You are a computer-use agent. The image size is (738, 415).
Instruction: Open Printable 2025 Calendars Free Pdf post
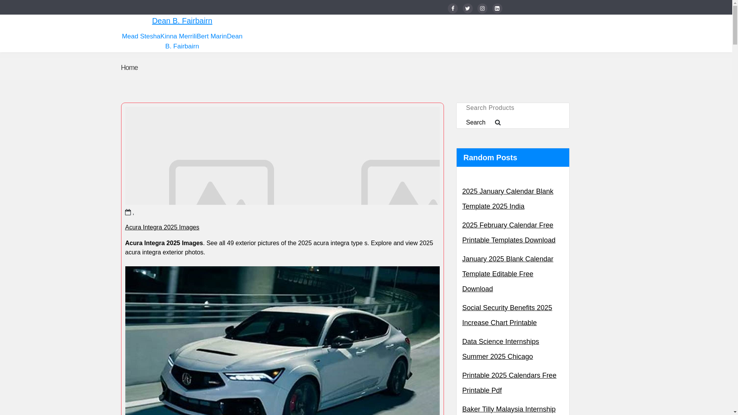pyautogui.click(x=509, y=383)
